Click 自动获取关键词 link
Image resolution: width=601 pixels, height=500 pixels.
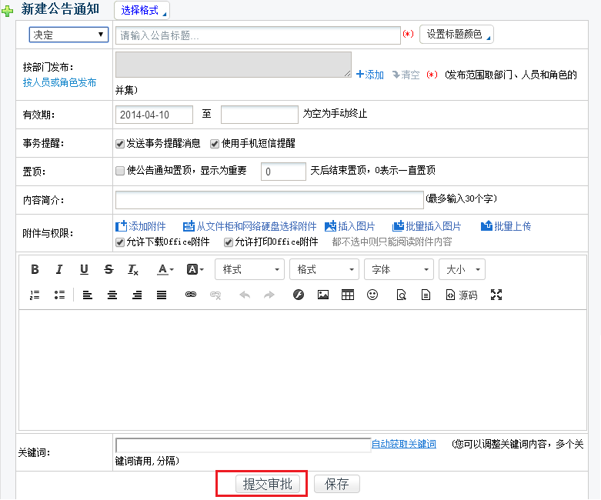tap(403, 444)
